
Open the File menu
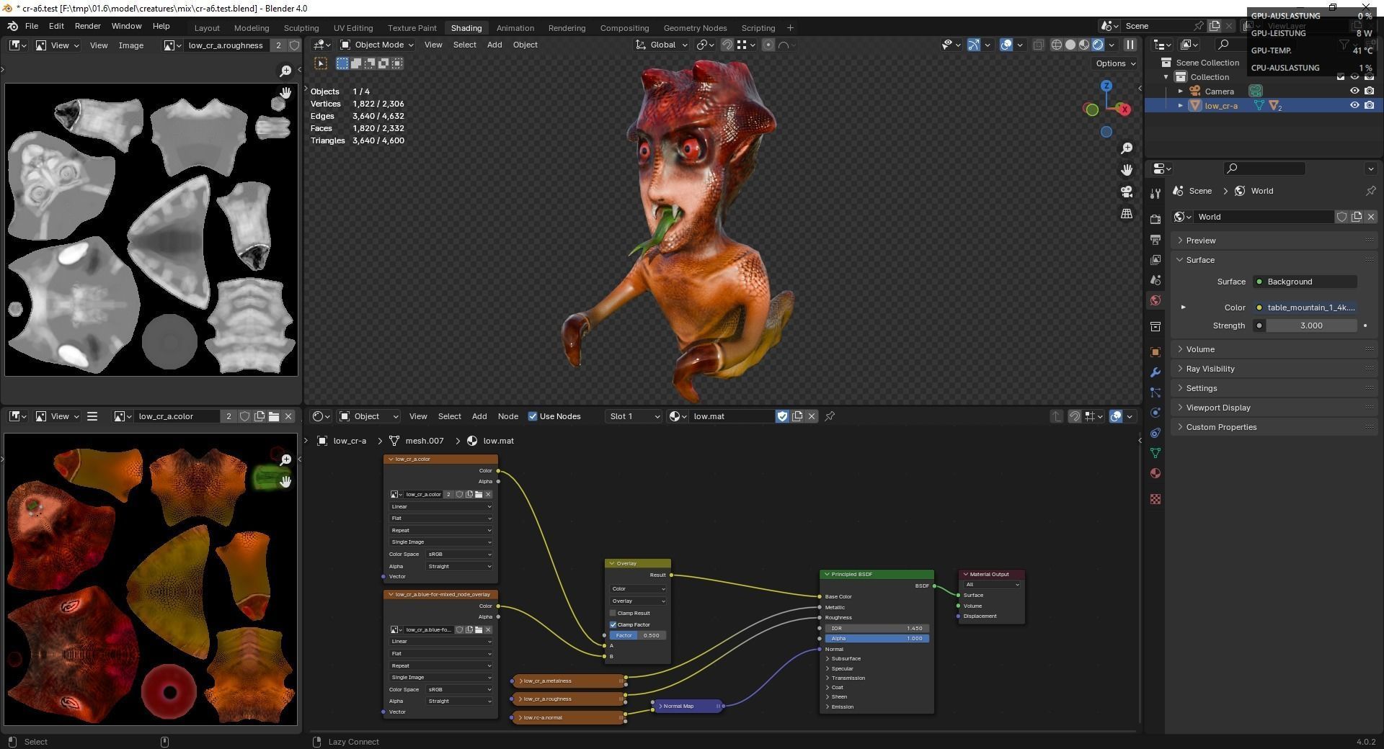[32, 26]
